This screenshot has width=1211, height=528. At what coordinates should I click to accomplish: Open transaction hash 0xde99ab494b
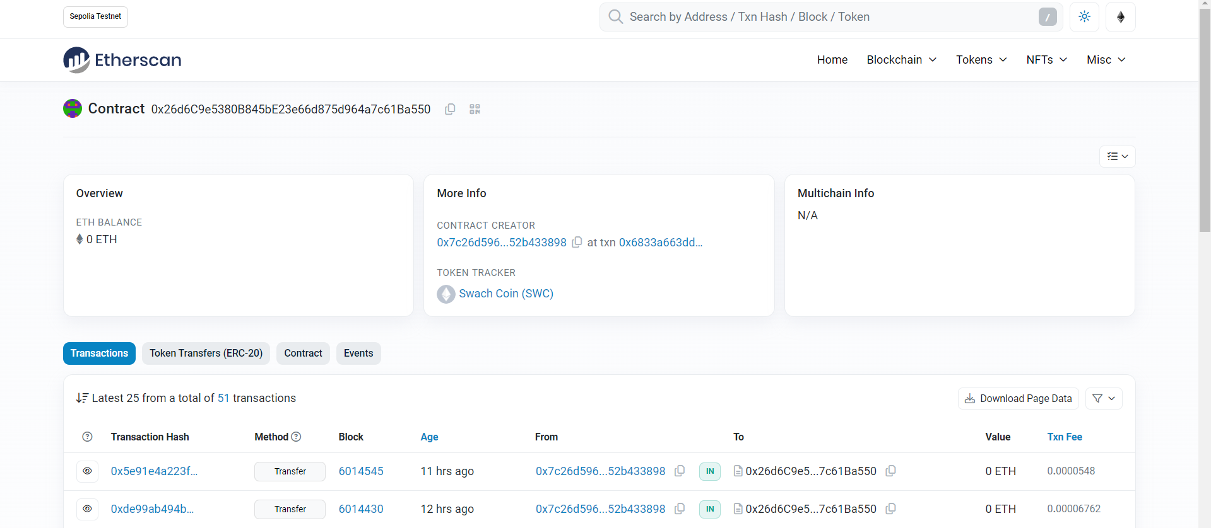click(152, 509)
